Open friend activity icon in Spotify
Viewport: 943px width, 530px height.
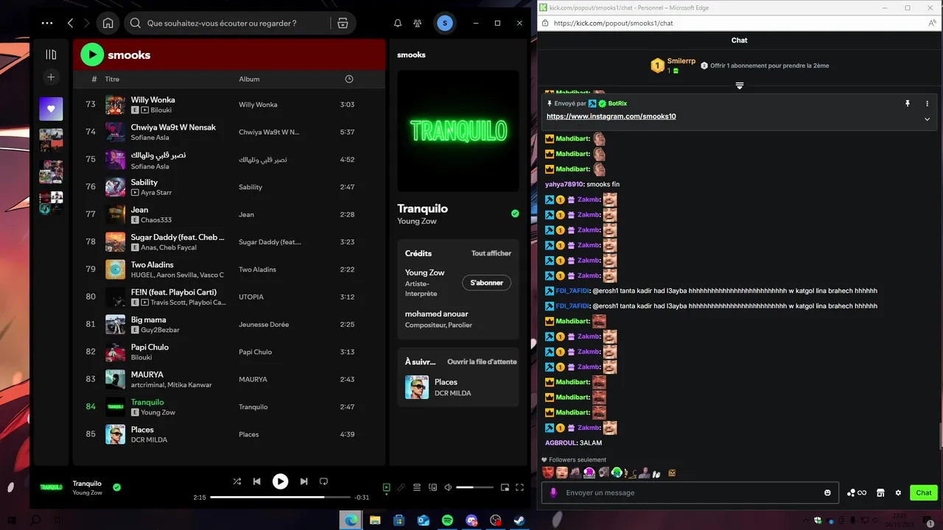(418, 23)
